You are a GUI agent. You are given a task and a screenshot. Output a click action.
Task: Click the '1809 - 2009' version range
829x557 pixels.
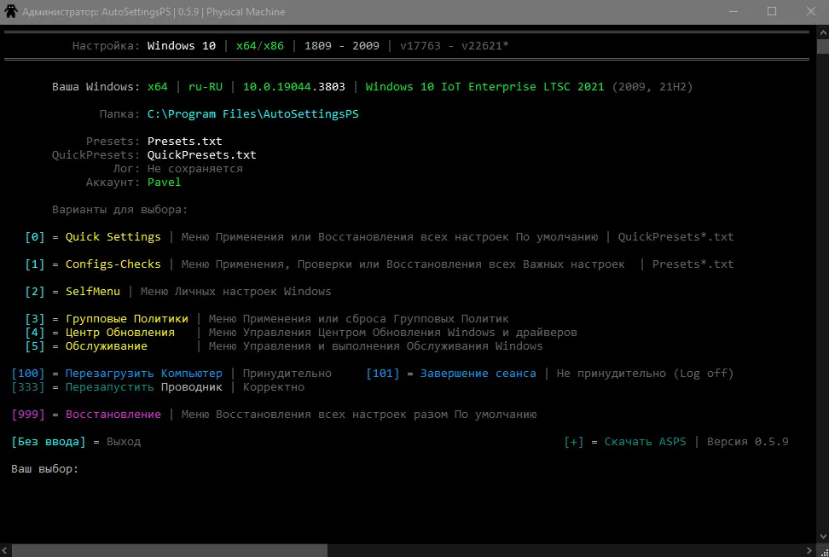pyautogui.click(x=341, y=46)
